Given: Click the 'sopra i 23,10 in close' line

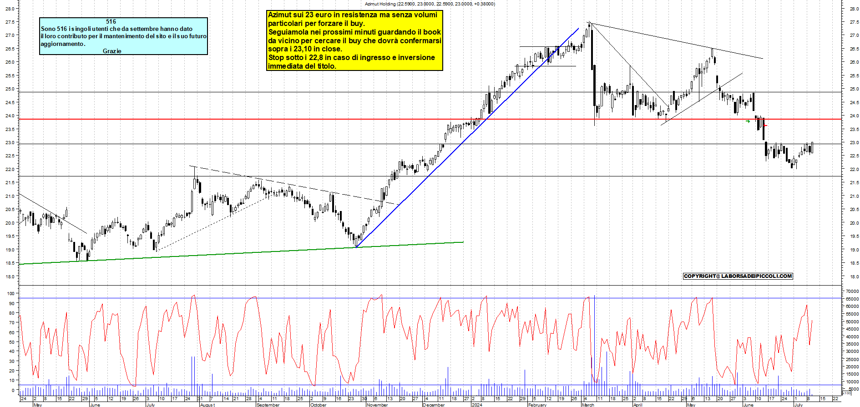Looking at the screenshot, I should pos(305,49).
